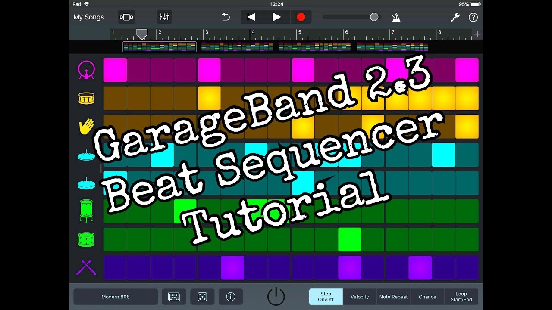This screenshot has width=552, height=310.
Task: Switch to Loop Start/End mode
Action: 461,297
